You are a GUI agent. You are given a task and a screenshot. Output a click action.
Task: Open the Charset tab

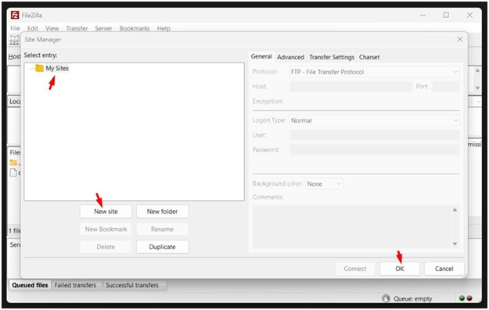click(369, 57)
